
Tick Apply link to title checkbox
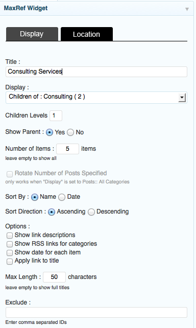pos(10,261)
